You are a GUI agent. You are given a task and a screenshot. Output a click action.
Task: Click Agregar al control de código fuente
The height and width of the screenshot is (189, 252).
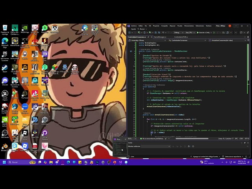coord(205,156)
